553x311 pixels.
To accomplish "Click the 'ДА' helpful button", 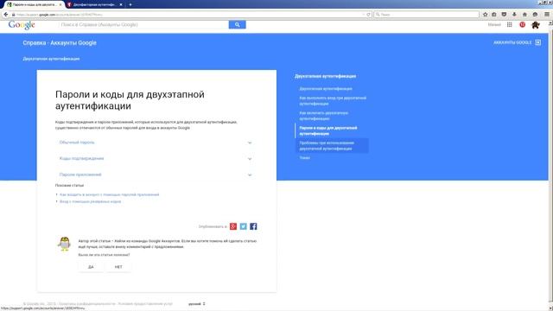I will coord(91,267).
